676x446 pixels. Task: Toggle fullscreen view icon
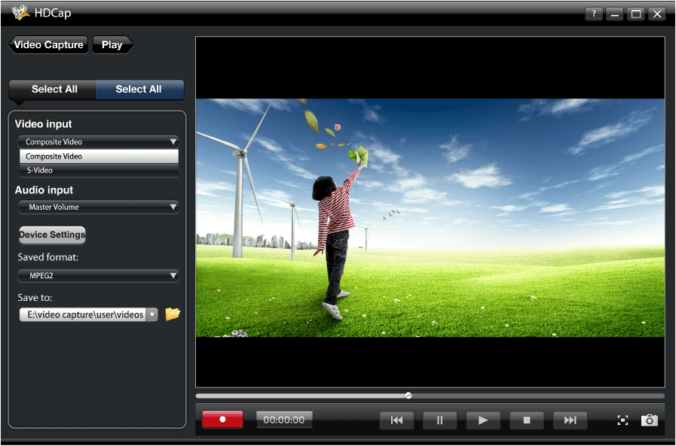(622, 420)
